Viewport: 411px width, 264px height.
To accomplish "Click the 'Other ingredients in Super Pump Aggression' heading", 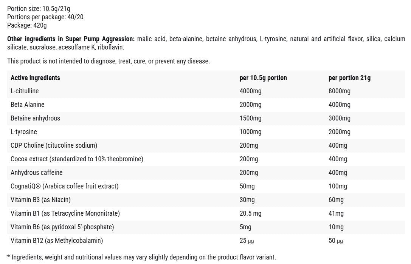I will [71, 39].
